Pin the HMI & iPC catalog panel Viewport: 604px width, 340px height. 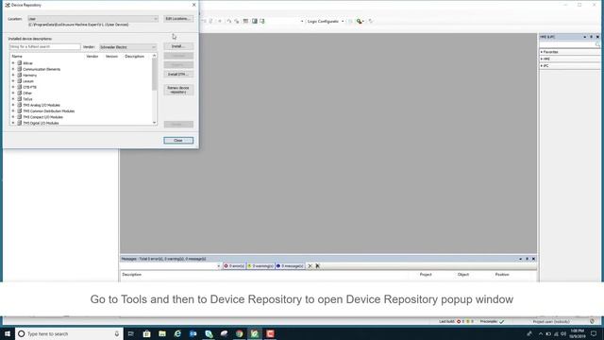point(592,37)
